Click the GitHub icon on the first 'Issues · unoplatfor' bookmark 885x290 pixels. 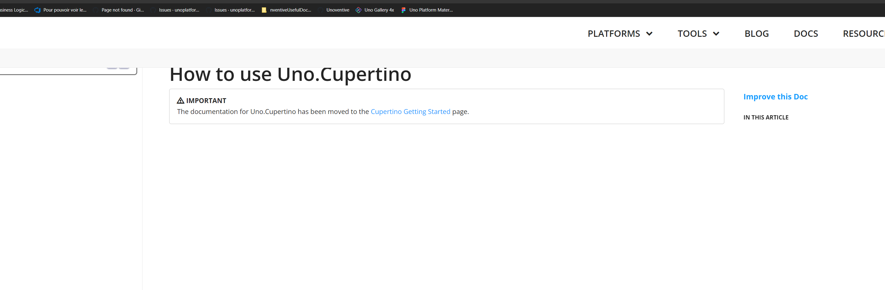click(153, 10)
